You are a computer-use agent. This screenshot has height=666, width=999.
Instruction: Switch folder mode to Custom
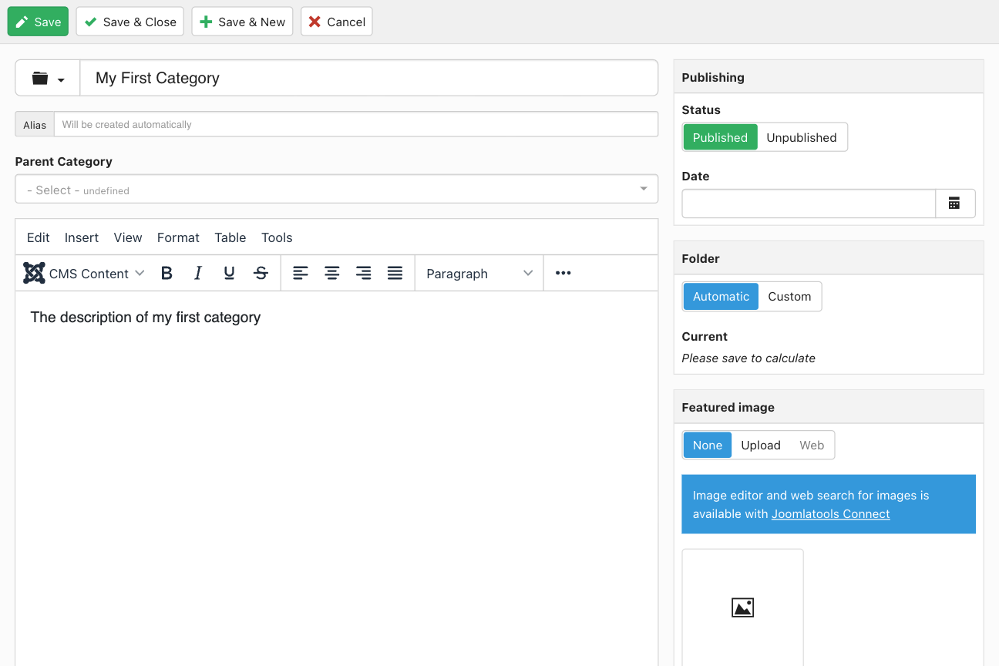pos(789,297)
